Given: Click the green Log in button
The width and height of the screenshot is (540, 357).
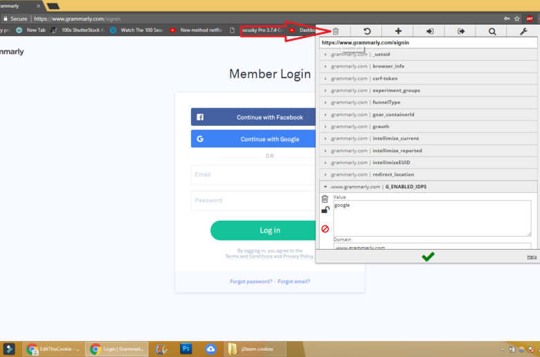Looking at the screenshot, I should [264, 230].
